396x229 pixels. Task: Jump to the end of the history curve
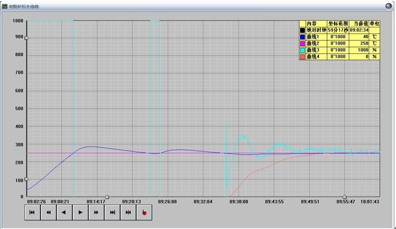pyautogui.click(x=113, y=212)
